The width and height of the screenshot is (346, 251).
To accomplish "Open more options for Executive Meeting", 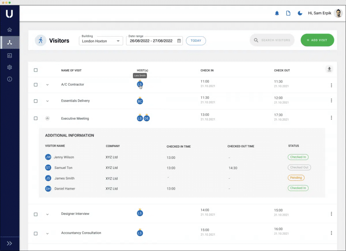I will (x=331, y=118).
